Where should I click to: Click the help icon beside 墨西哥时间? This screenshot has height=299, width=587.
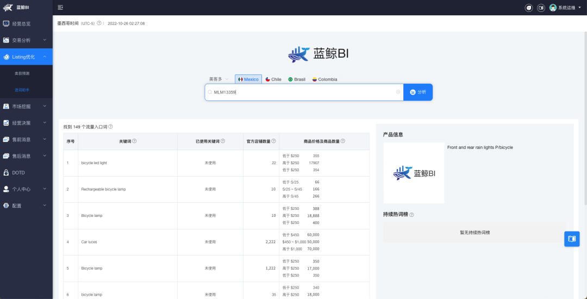point(99,23)
